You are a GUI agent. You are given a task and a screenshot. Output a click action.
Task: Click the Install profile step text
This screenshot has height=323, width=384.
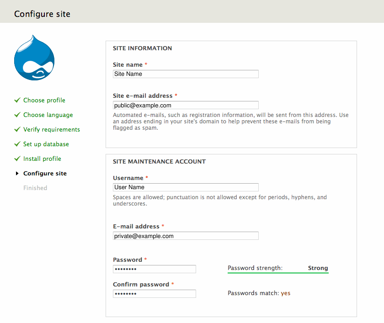42,159
